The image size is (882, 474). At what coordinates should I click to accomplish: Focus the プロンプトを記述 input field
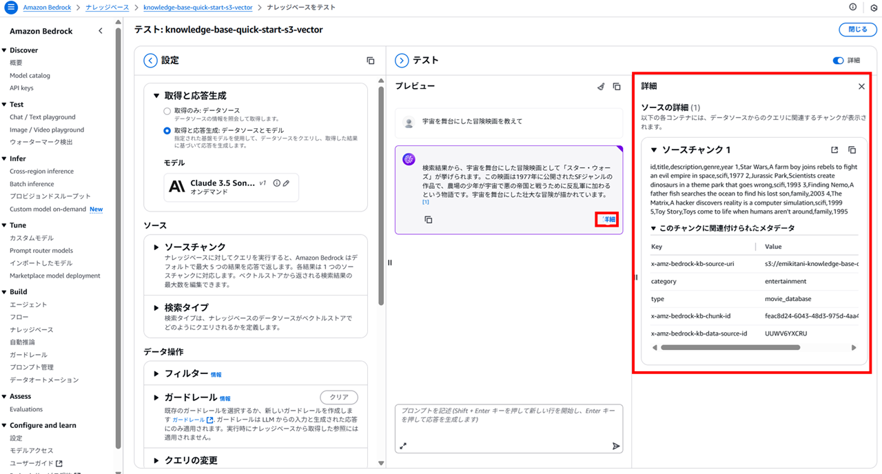(509, 429)
